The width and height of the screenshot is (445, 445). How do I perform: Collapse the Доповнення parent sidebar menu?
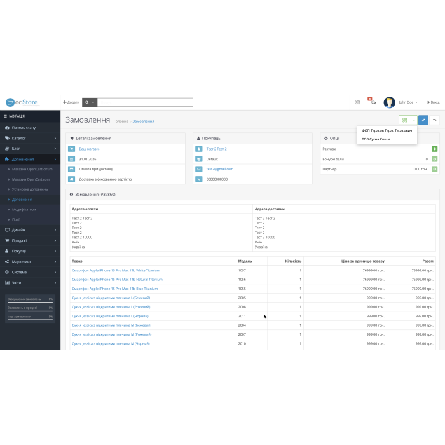click(30, 159)
